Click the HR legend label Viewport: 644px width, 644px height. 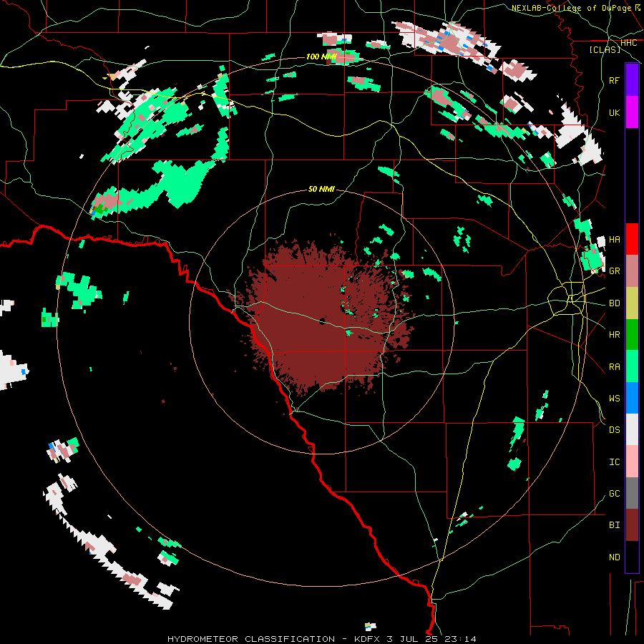[614, 335]
